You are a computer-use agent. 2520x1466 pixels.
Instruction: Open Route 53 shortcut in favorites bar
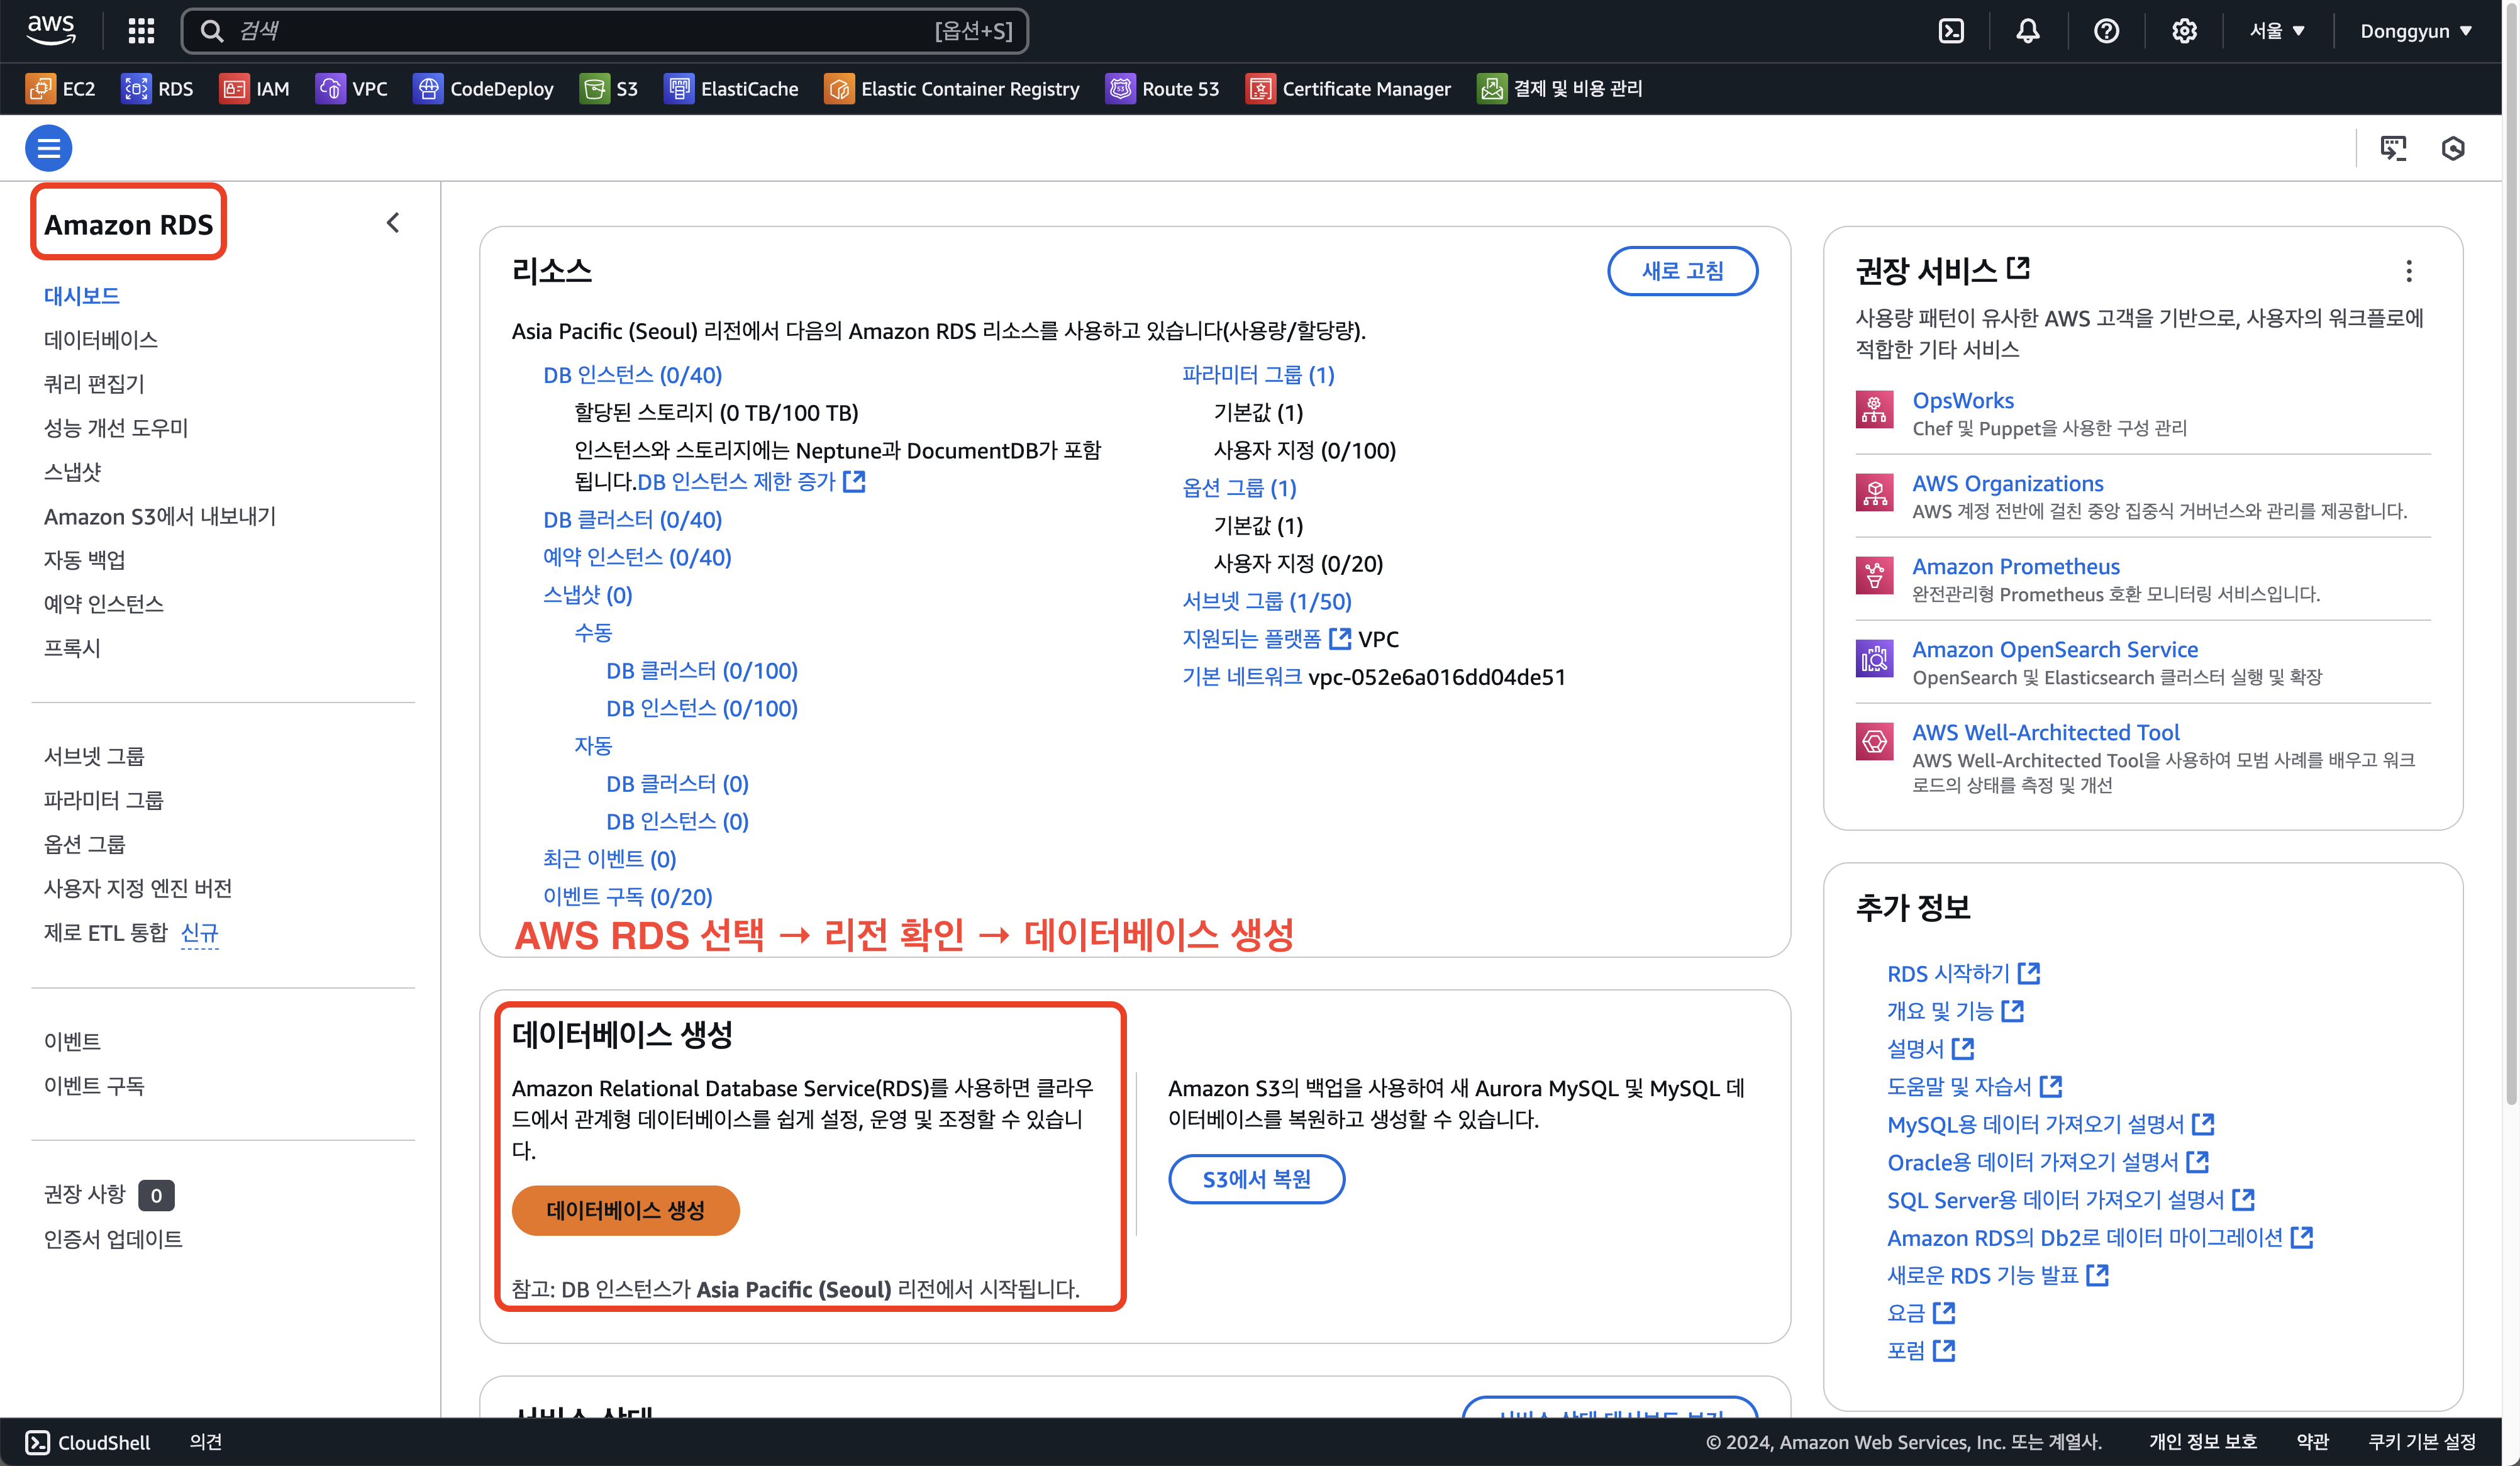[x=1163, y=89]
